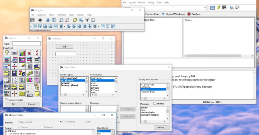
Task: Click the wrench and tools icon in Designer
Action: click(x=87, y=20)
